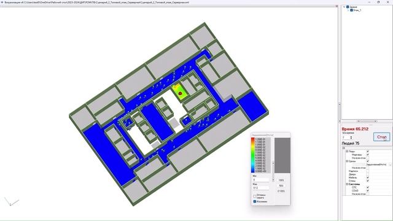Enable 'На всех этажах' under Системы

point(368,194)
